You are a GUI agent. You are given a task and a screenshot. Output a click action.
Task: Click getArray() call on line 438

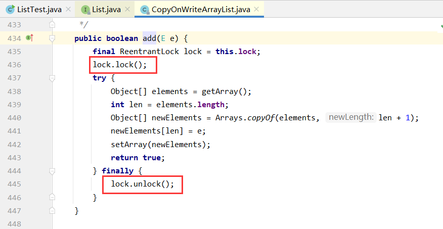pos(226,91)
